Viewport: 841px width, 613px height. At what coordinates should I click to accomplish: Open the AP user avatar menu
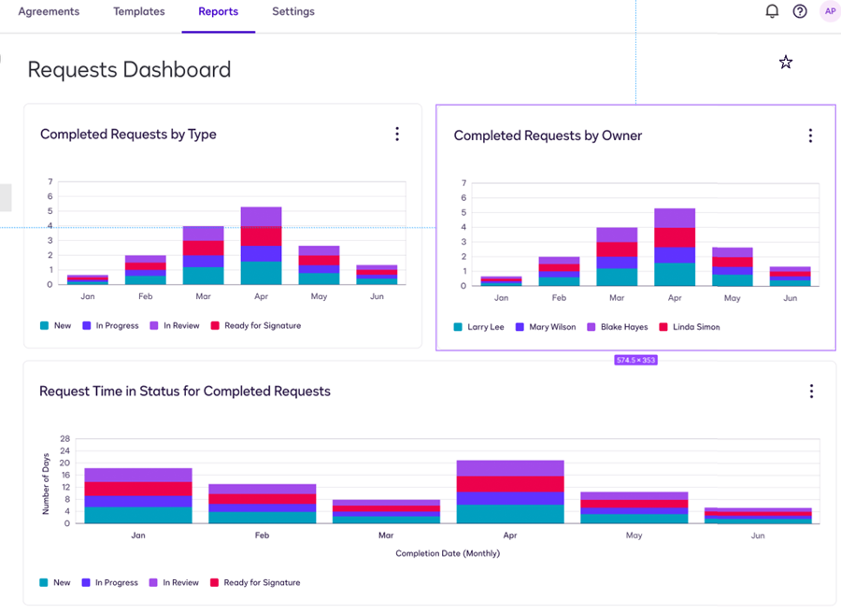[x=830, y=11]
